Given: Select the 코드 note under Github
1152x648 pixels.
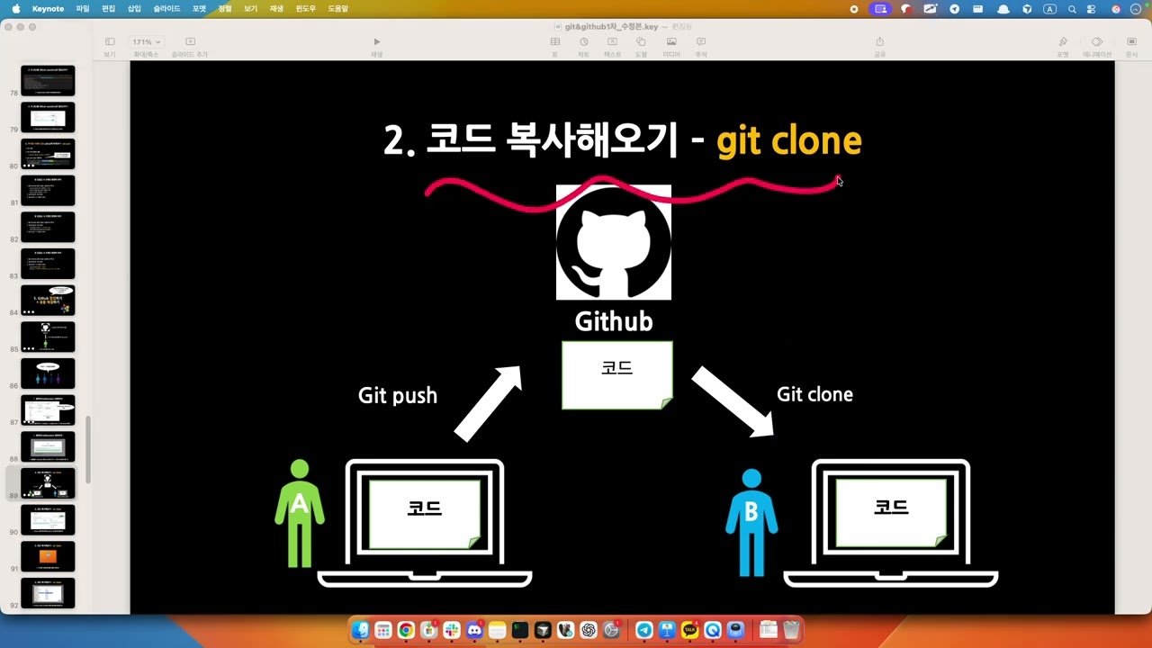Looking at the screenshot, I should [617, 375].
